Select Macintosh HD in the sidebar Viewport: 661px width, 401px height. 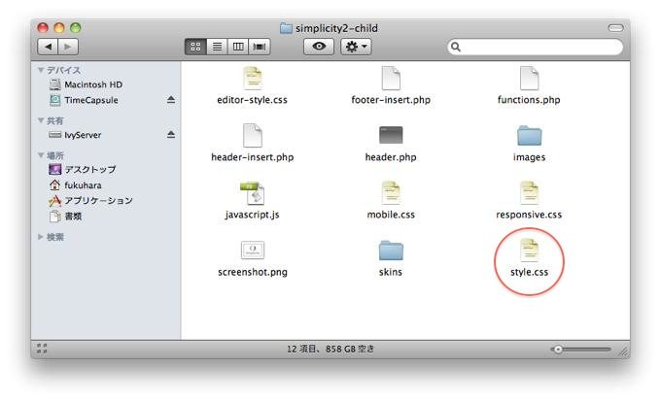[92, 85]
